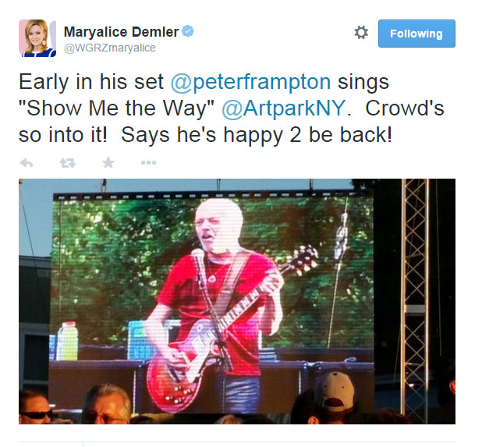Click the white baseball cap in the photo

pyautogui.click(x=335, y=390)
